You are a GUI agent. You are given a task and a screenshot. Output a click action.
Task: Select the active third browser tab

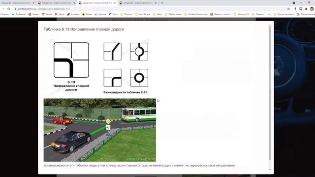pyautogui.click(x=97, y=3)
